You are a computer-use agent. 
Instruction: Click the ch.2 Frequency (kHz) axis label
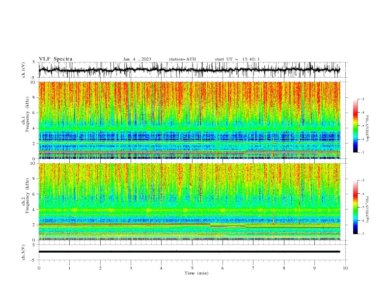click(25, 196)
